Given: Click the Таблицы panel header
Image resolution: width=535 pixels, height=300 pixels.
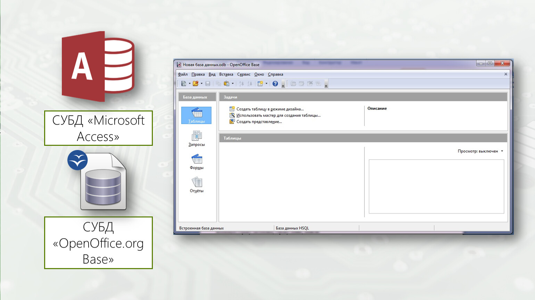Looking at the screenshot, I should click(363, 138).
